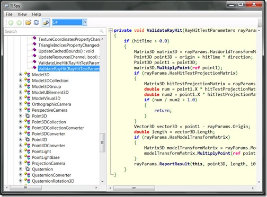Select QuaternionRotation3D in the tree
This screenshot has height=197, width=267.
53,181
